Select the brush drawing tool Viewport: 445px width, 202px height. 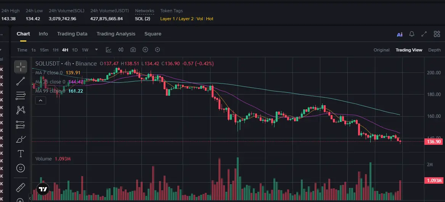(21, 139)
